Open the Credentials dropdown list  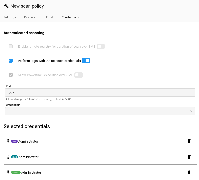(100, 111)
